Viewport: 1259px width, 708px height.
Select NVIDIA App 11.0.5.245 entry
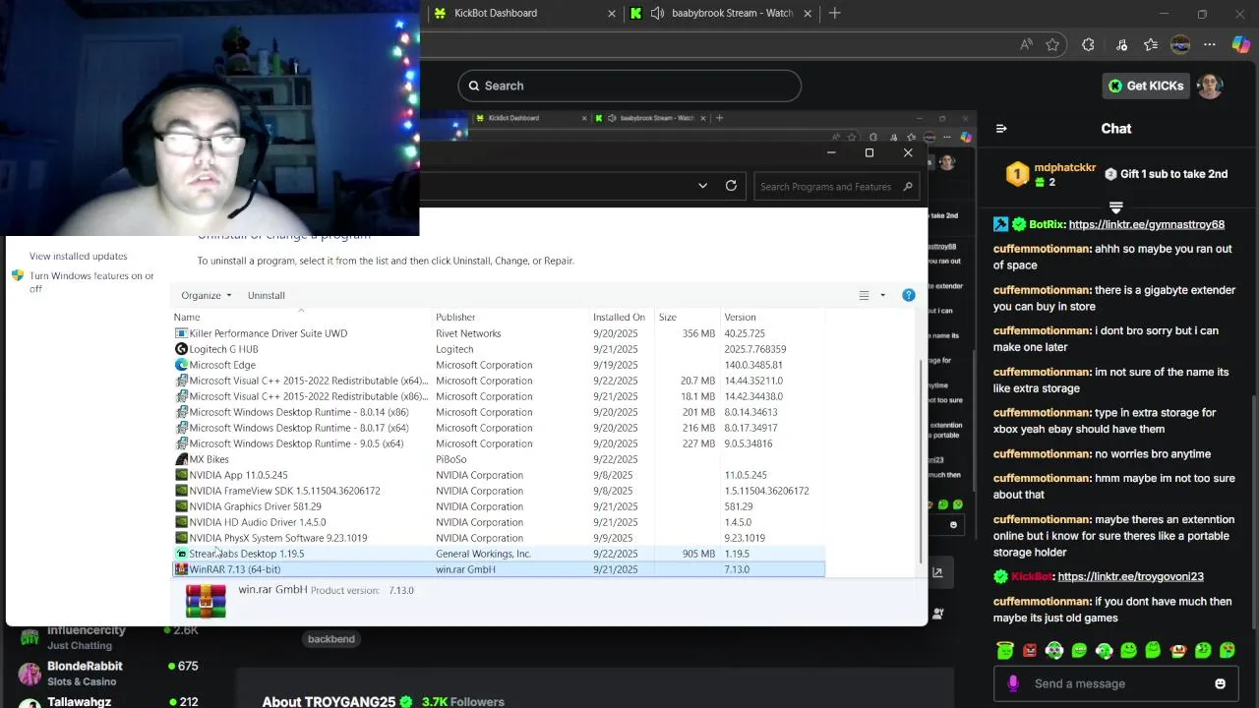tap(499, 475)
